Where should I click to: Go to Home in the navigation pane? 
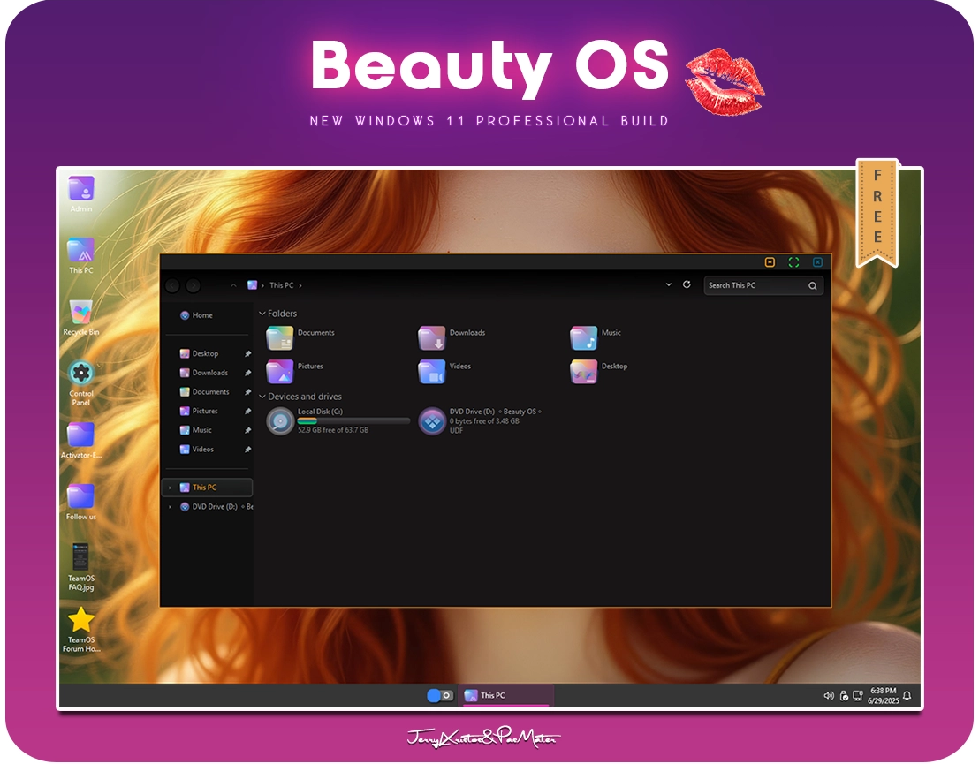(x=197, y=315)
